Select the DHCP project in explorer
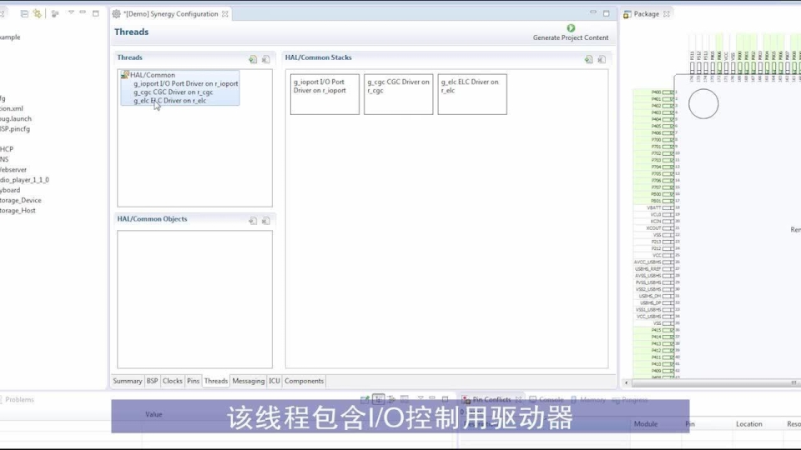 coord(7,149)
